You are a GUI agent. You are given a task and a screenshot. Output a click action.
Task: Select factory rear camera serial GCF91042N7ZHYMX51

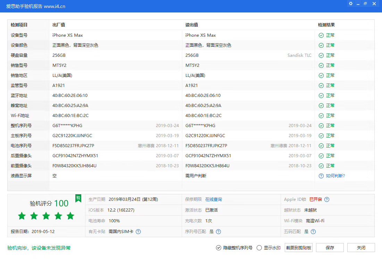click(x=75, y=156)
